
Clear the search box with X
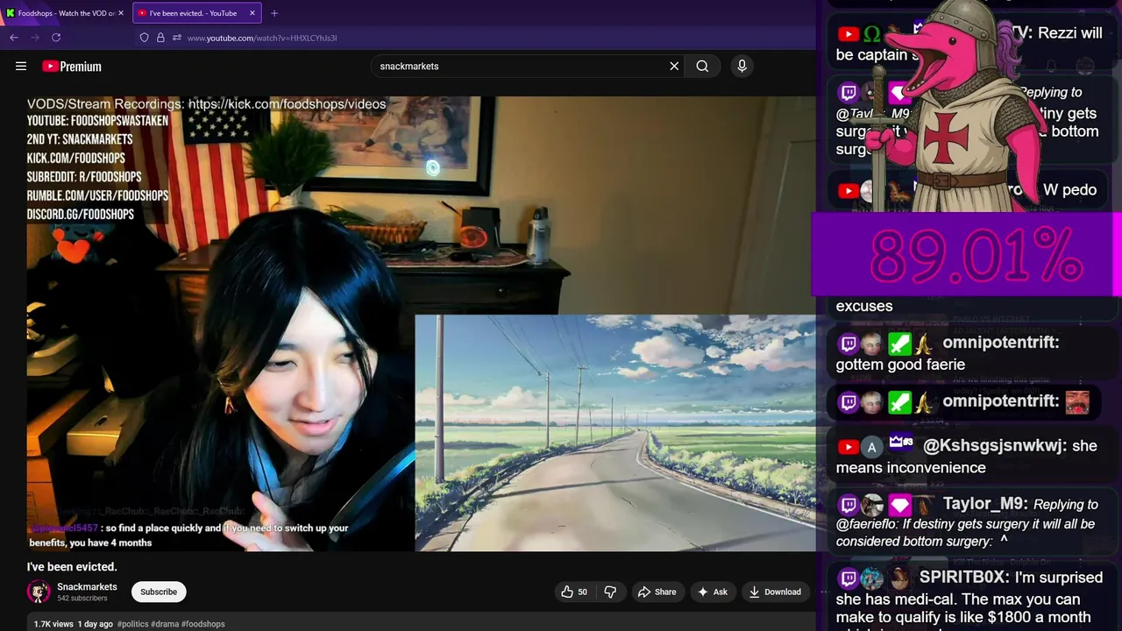[x=674, y=66]
